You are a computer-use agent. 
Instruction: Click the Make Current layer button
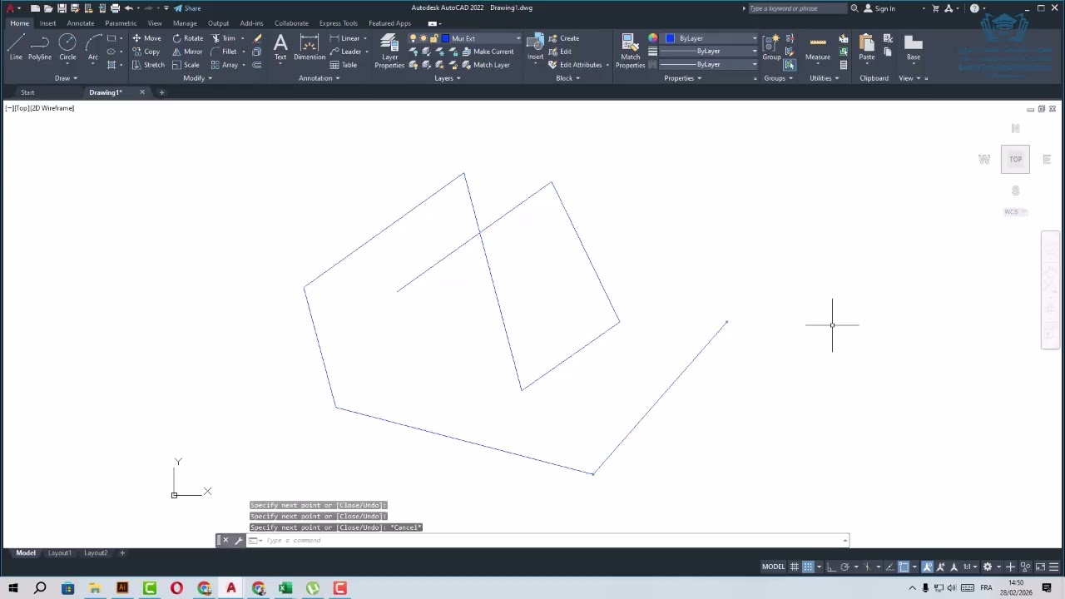pyautogui.click(x=488, y=52)
